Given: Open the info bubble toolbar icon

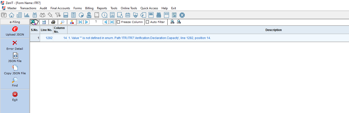Looking at the screenshot, I should (x=104, y=15).
